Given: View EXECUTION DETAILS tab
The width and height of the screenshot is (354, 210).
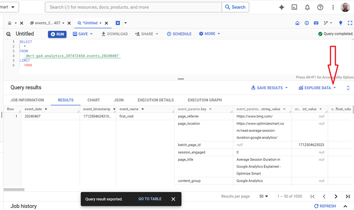Looking at the screenshot, I should 156,100.
